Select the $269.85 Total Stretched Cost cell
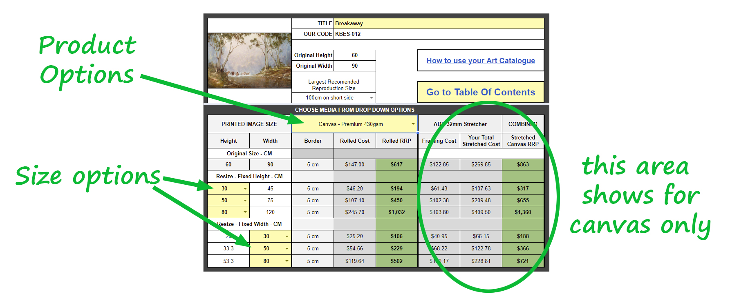Screen dimensions: 739x305 tap(481, 165)
